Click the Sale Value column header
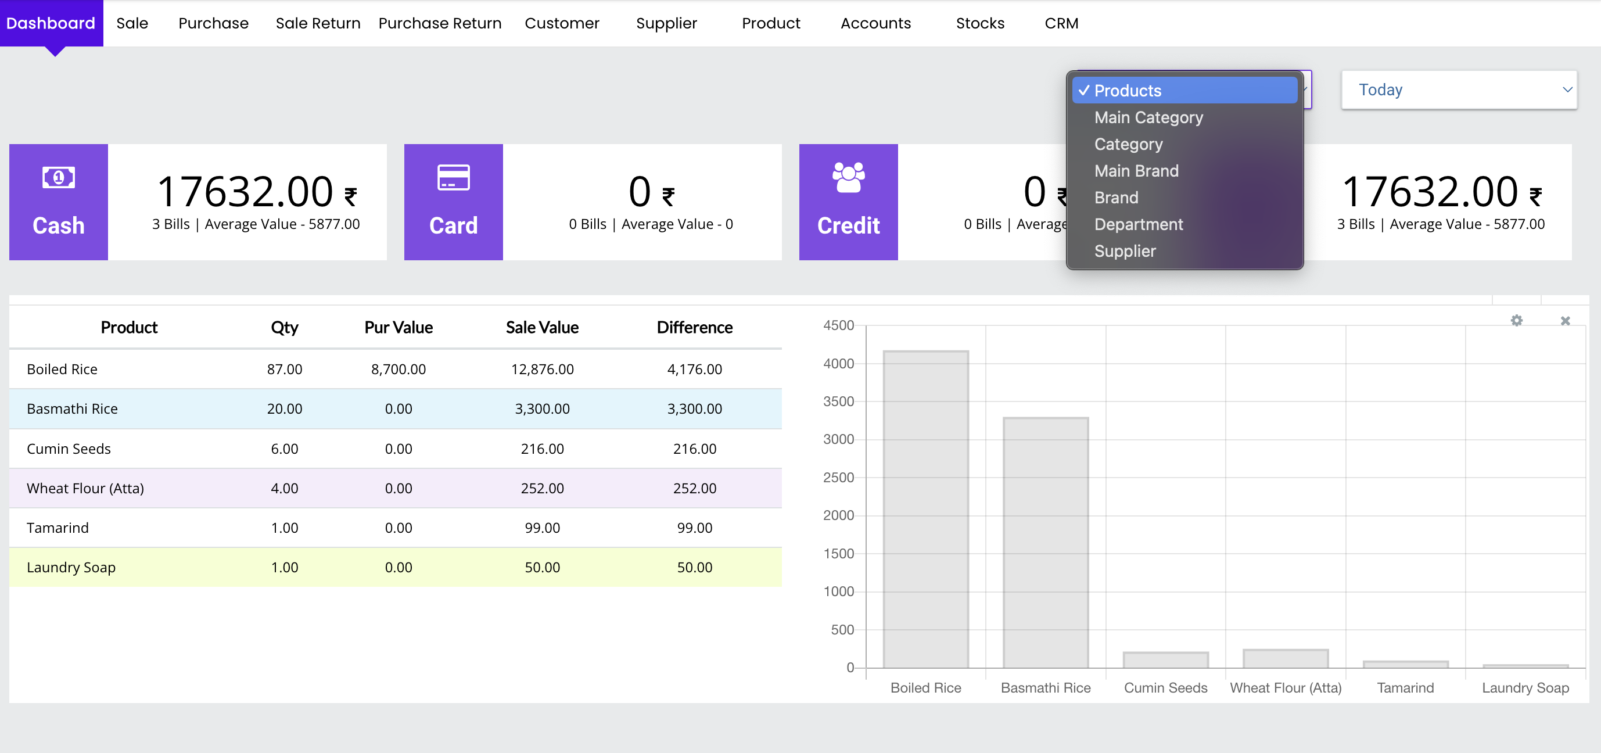Screen dimensions: 1601x753 [541, 328]
